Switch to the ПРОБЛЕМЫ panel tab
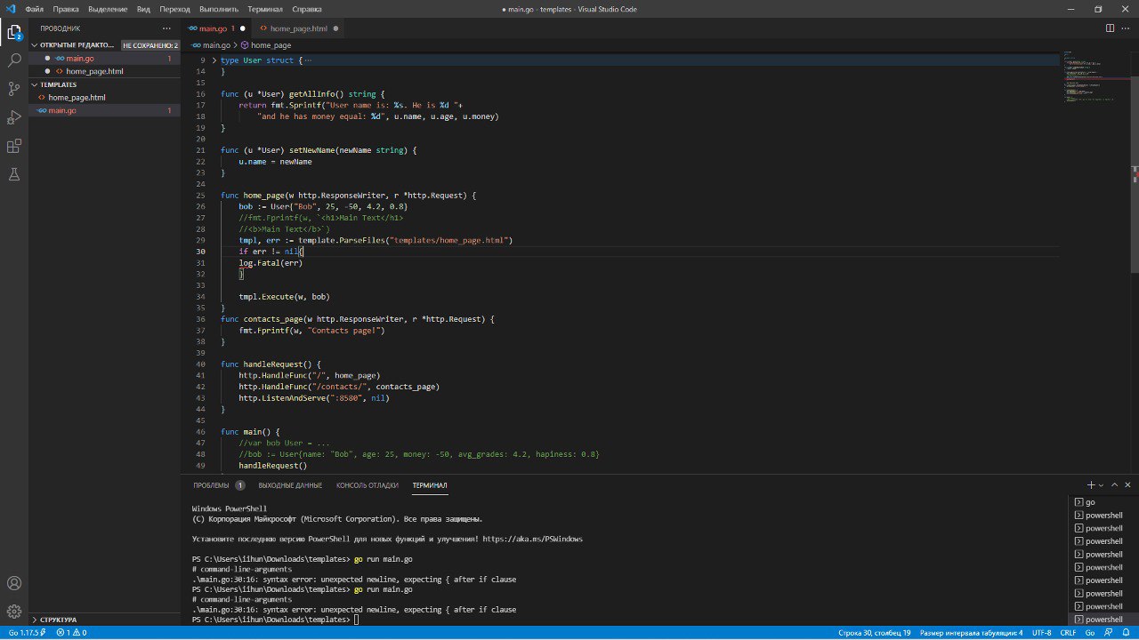 point(212,485)
